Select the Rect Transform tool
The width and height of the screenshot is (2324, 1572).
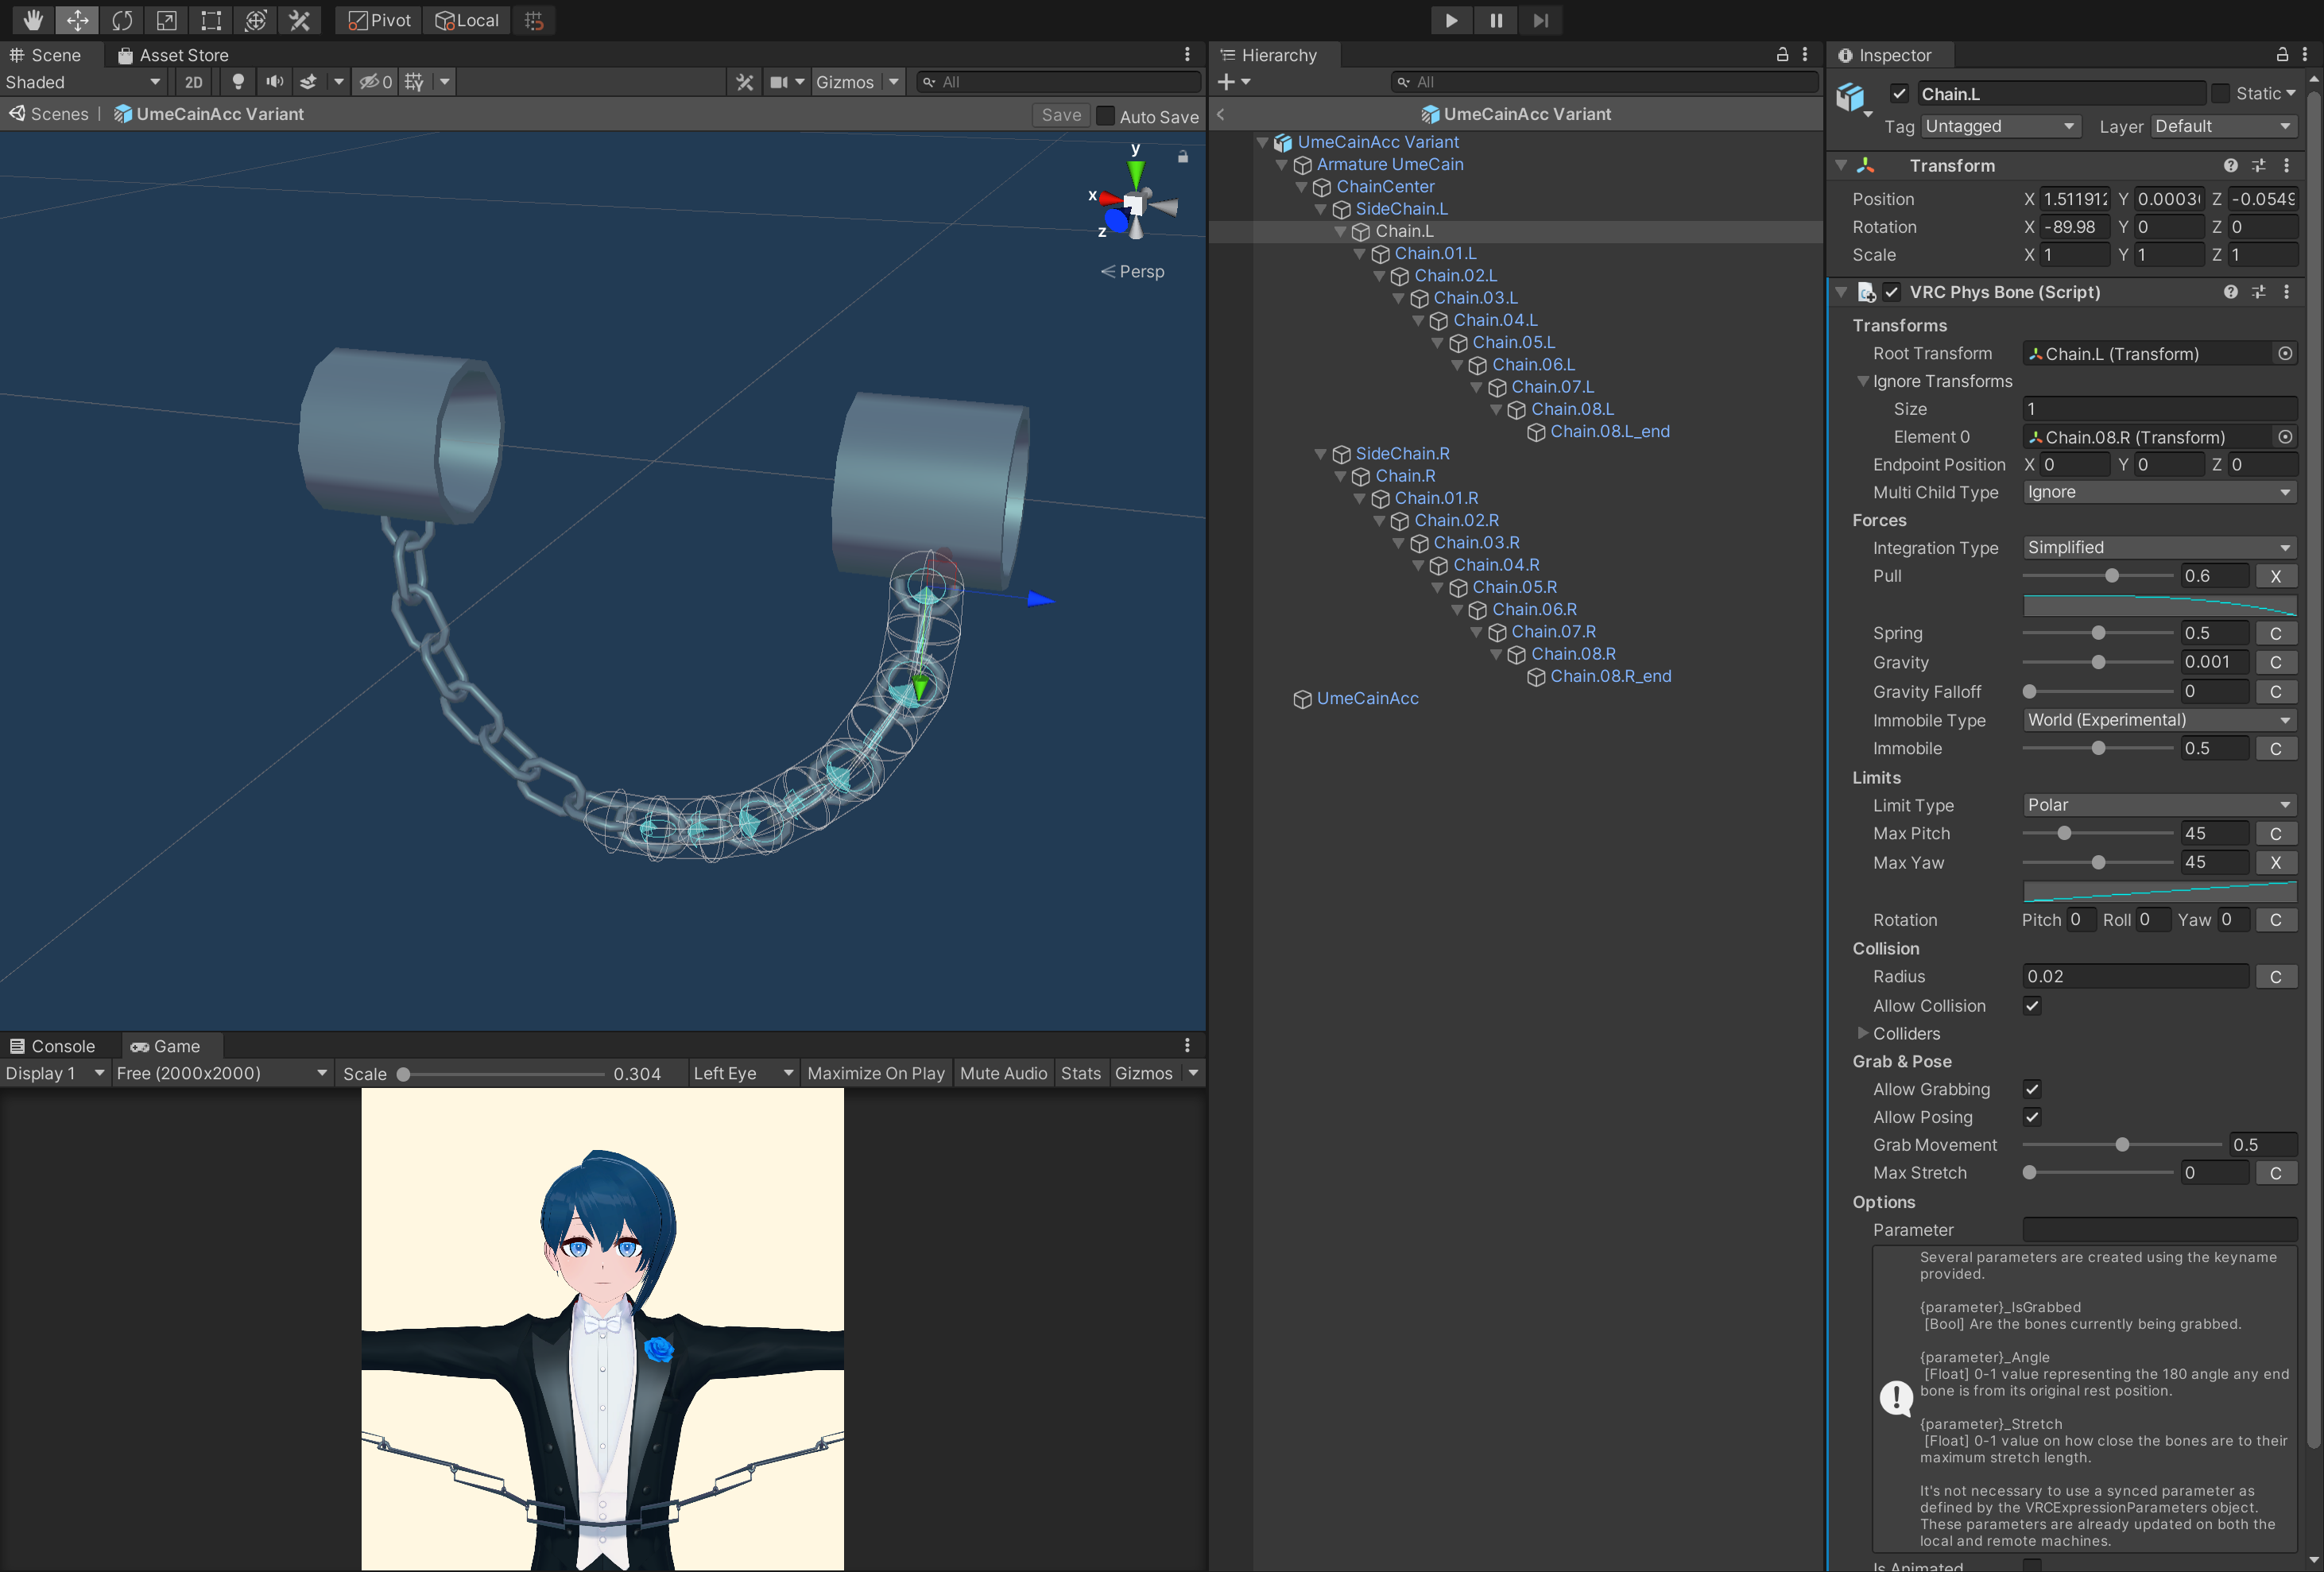211,20
